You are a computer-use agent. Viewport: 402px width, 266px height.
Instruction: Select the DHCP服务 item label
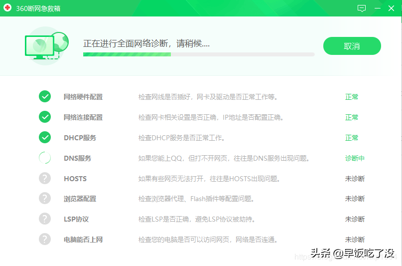click(x=80, y=138)
